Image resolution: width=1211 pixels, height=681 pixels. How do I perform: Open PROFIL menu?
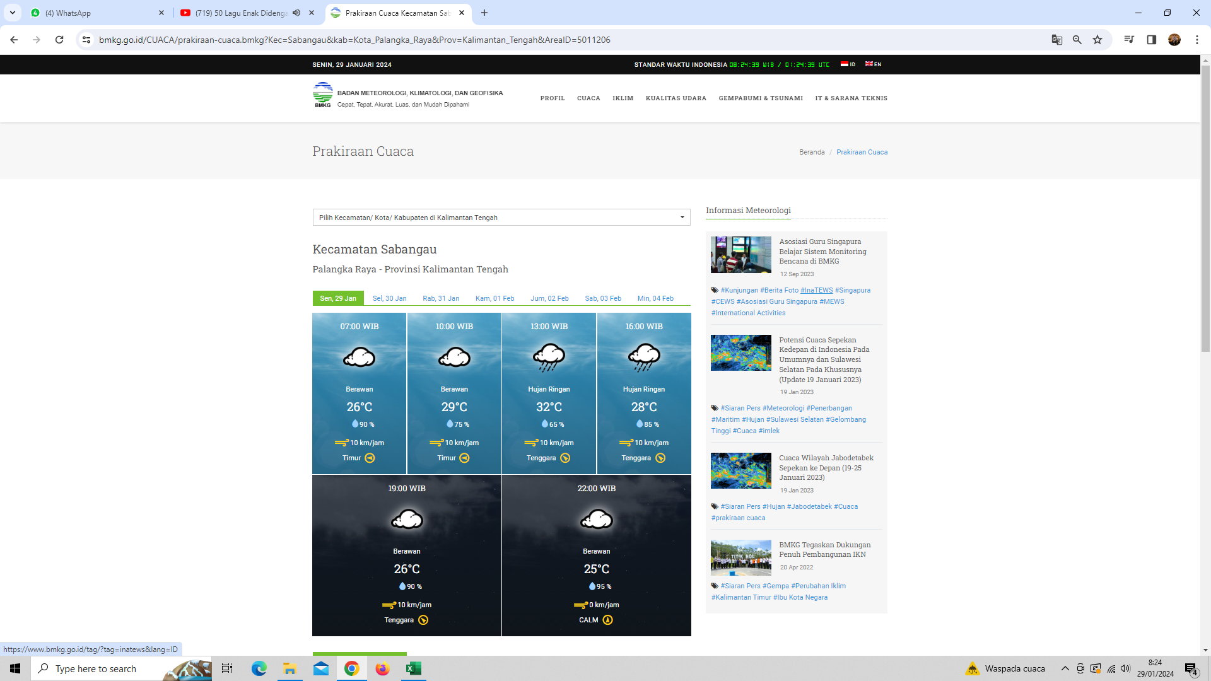(x=553, y=98)
